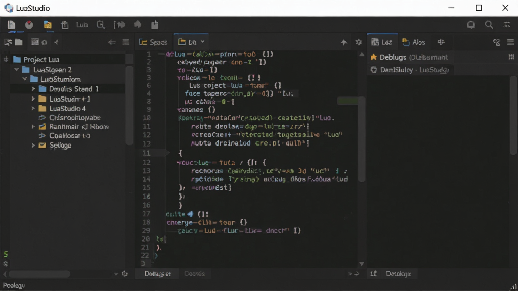
Task: Collapse the LuaStumiom folder
Action: pos(25,79)
